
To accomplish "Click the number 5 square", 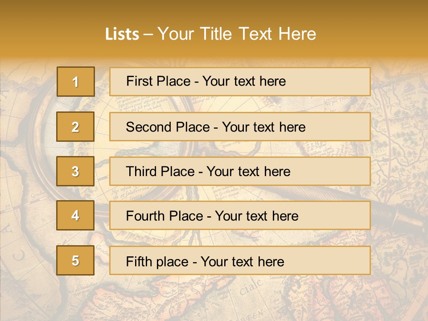I will (75, 260).
